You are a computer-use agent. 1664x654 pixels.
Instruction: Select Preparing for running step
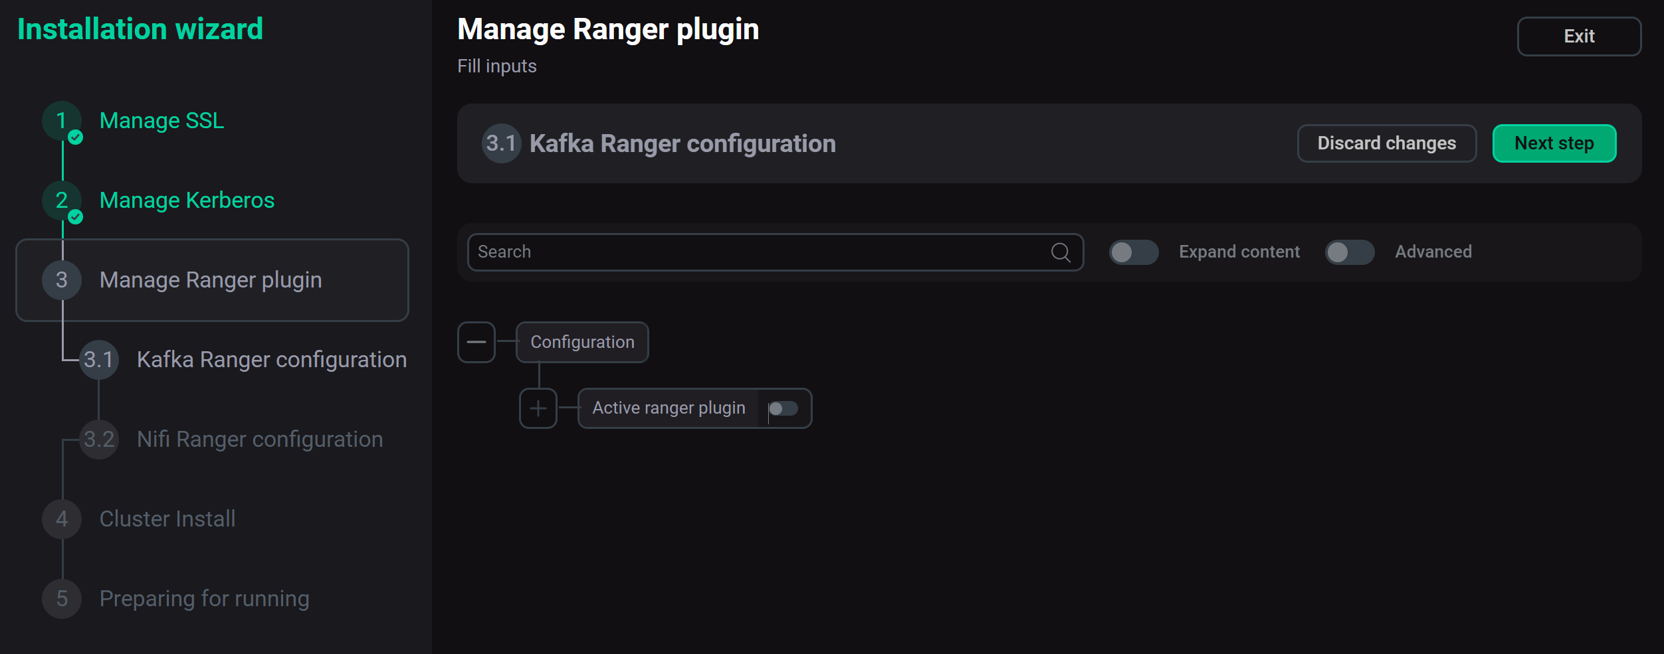205,599
